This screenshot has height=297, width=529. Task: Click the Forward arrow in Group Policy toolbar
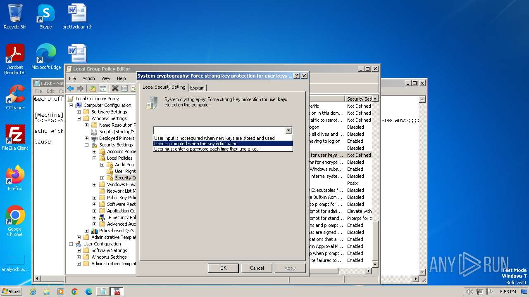click(80, 88)
